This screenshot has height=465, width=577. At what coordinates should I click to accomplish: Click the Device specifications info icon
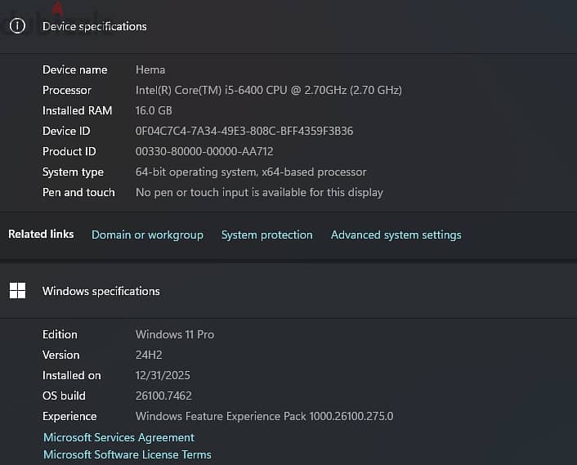(17, 26)
